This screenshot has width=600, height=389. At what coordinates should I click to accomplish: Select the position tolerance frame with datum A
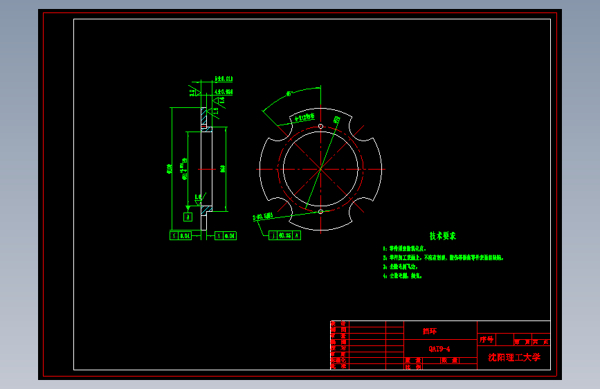coord(284,235)
